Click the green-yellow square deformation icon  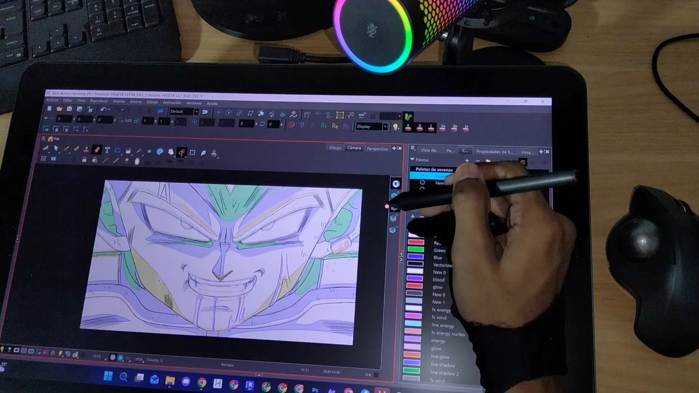pos(340,115)
